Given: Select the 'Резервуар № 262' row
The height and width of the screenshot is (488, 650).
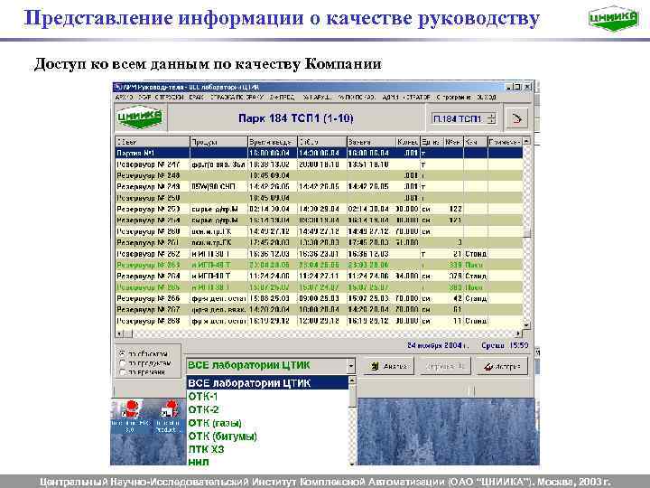Looking at the screenshot, I should pos(319,254).
